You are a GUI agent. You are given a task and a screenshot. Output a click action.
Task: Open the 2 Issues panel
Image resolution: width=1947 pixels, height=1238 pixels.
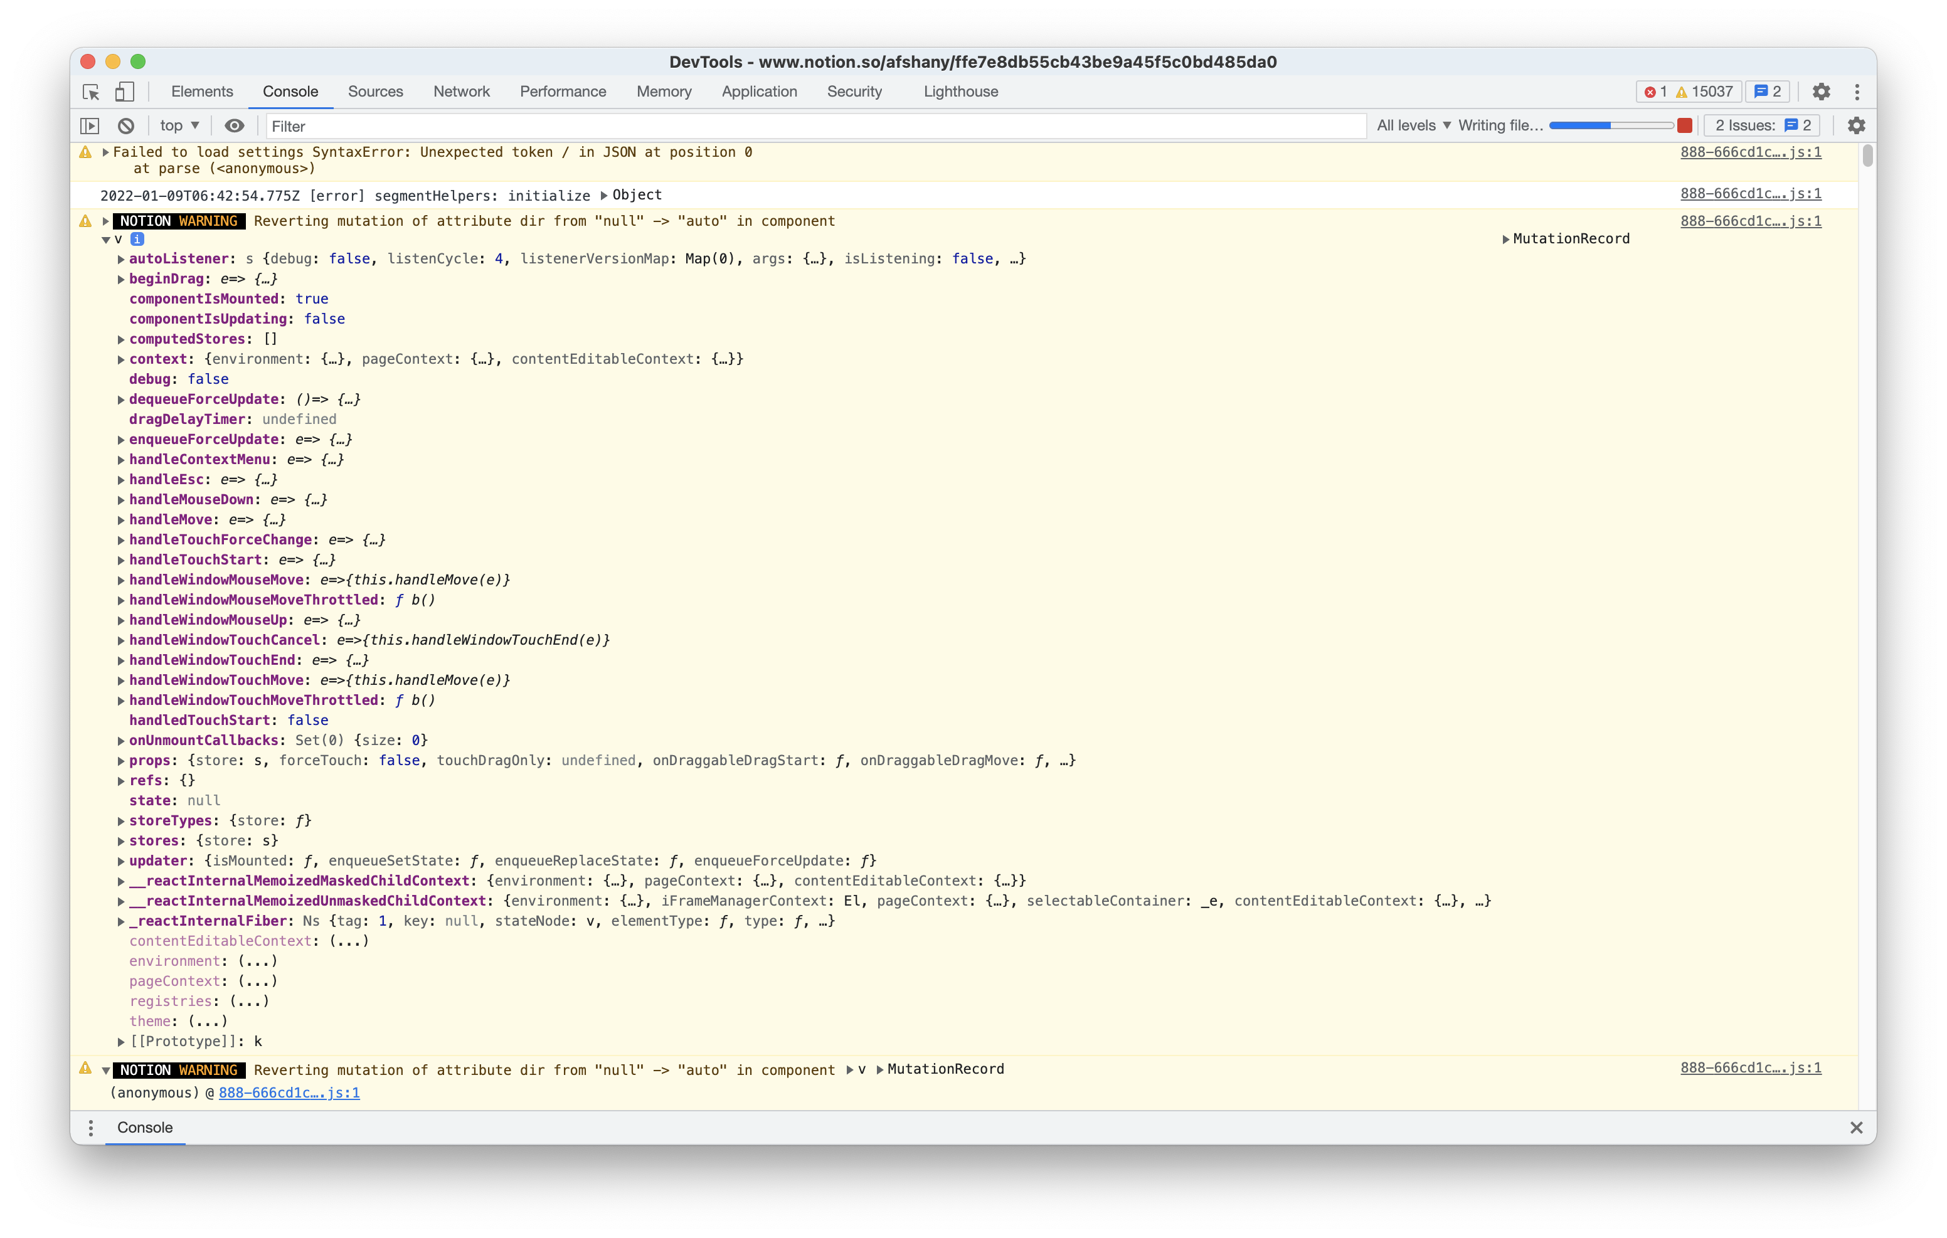[1762, 125]
